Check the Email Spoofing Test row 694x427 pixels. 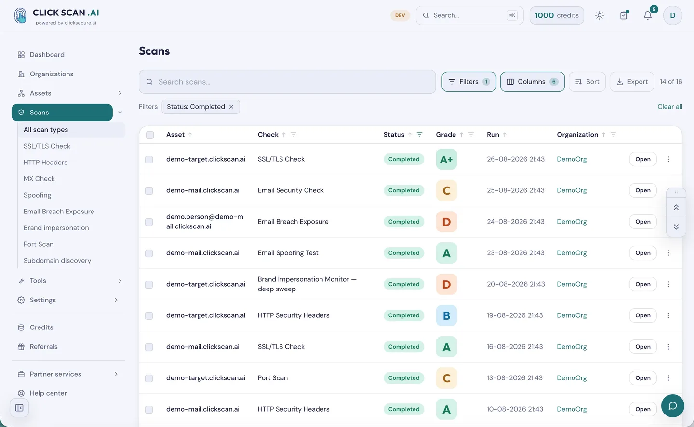pyautogui.click(x=149, y=253)
